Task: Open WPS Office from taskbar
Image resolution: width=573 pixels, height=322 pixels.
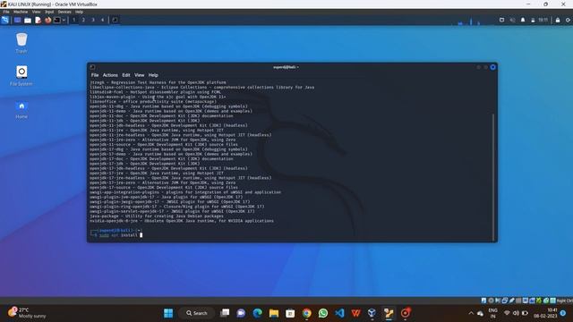Action: [356, 313]
